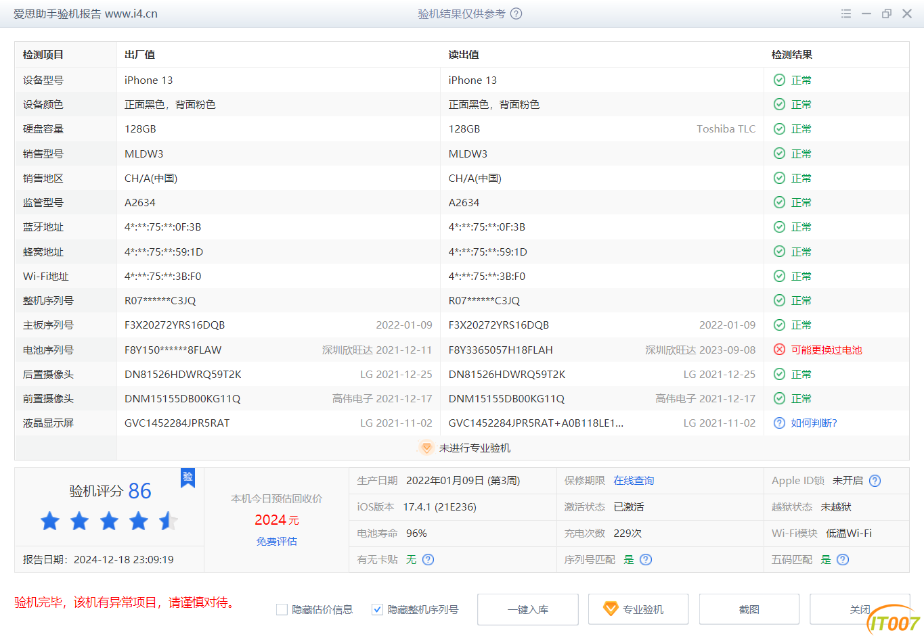Open the 在线查询 warranty link
The image size is (924, 639).
(x=634, y=481)
